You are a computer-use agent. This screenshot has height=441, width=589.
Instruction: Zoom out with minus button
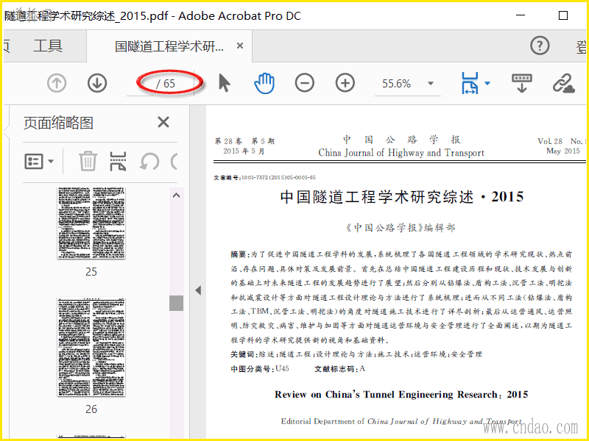click(304, 83)
